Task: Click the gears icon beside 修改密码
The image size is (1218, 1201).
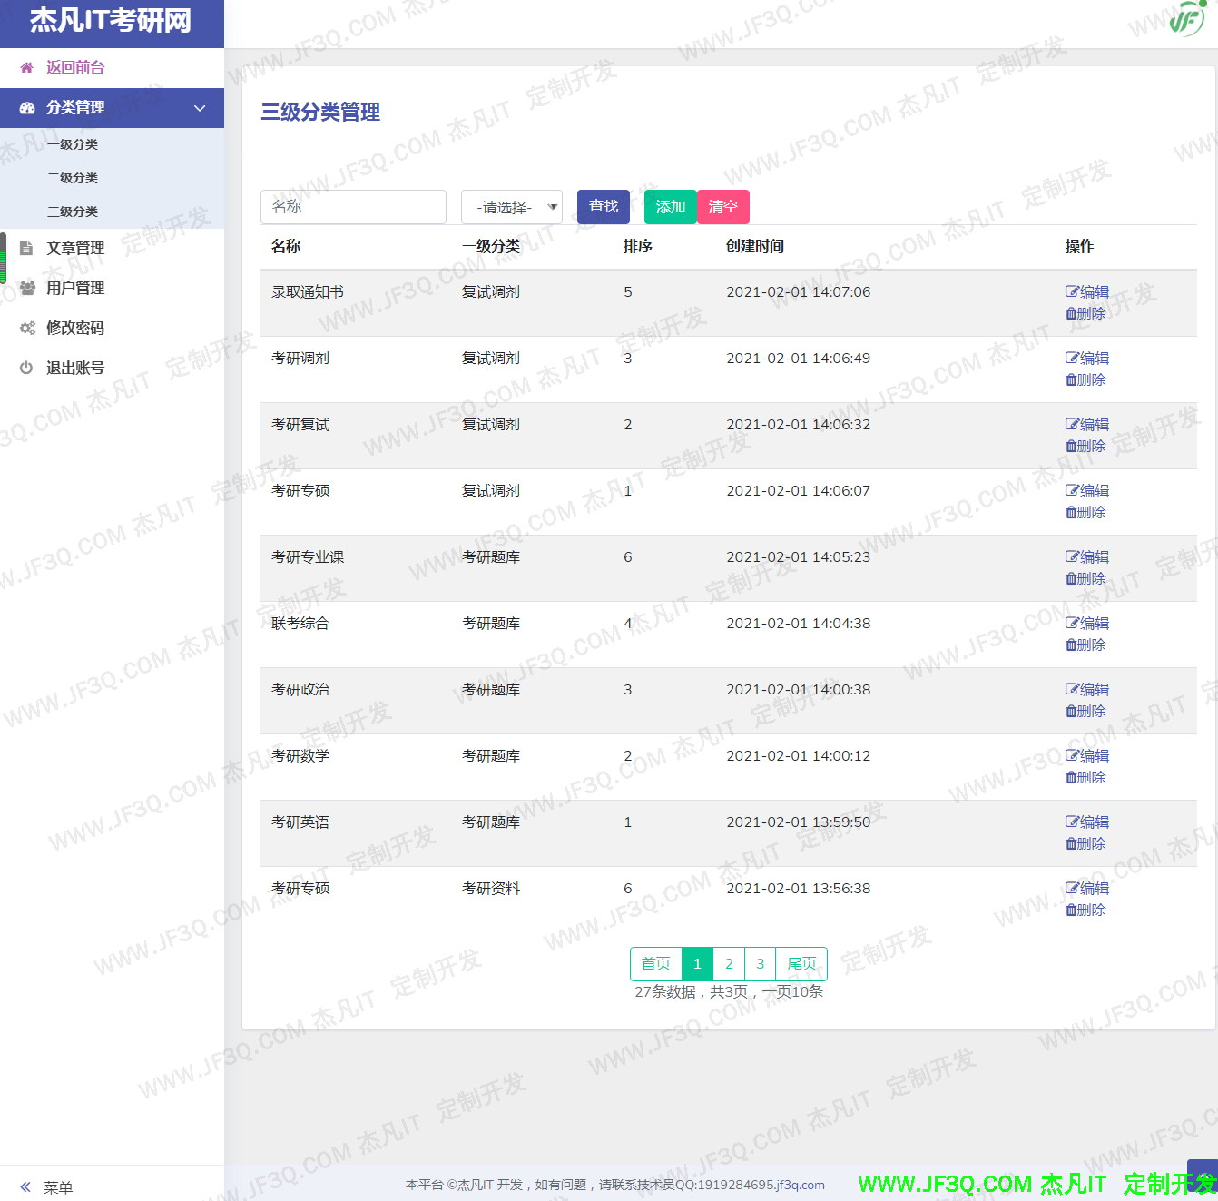Action: [27, 328]
